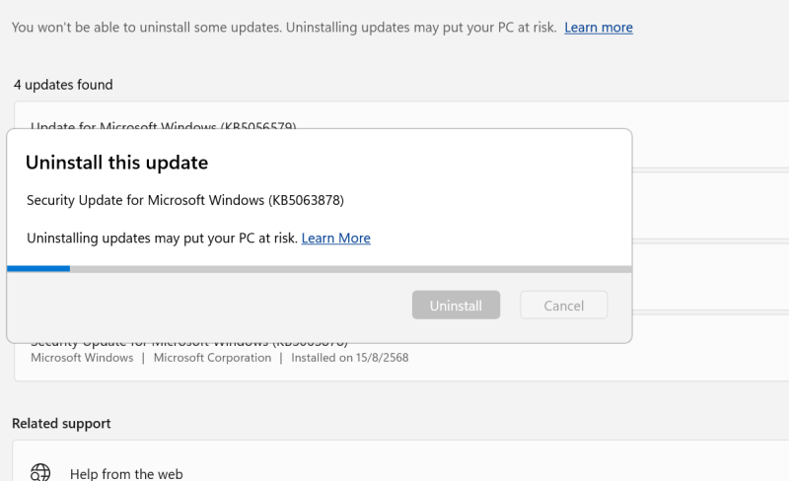Image resolution: width=789 pixels, height=481 pixels.
Task: Click the Microsoft Windows label in last entry
Action: pyautogui.click(x=82, y=358)
